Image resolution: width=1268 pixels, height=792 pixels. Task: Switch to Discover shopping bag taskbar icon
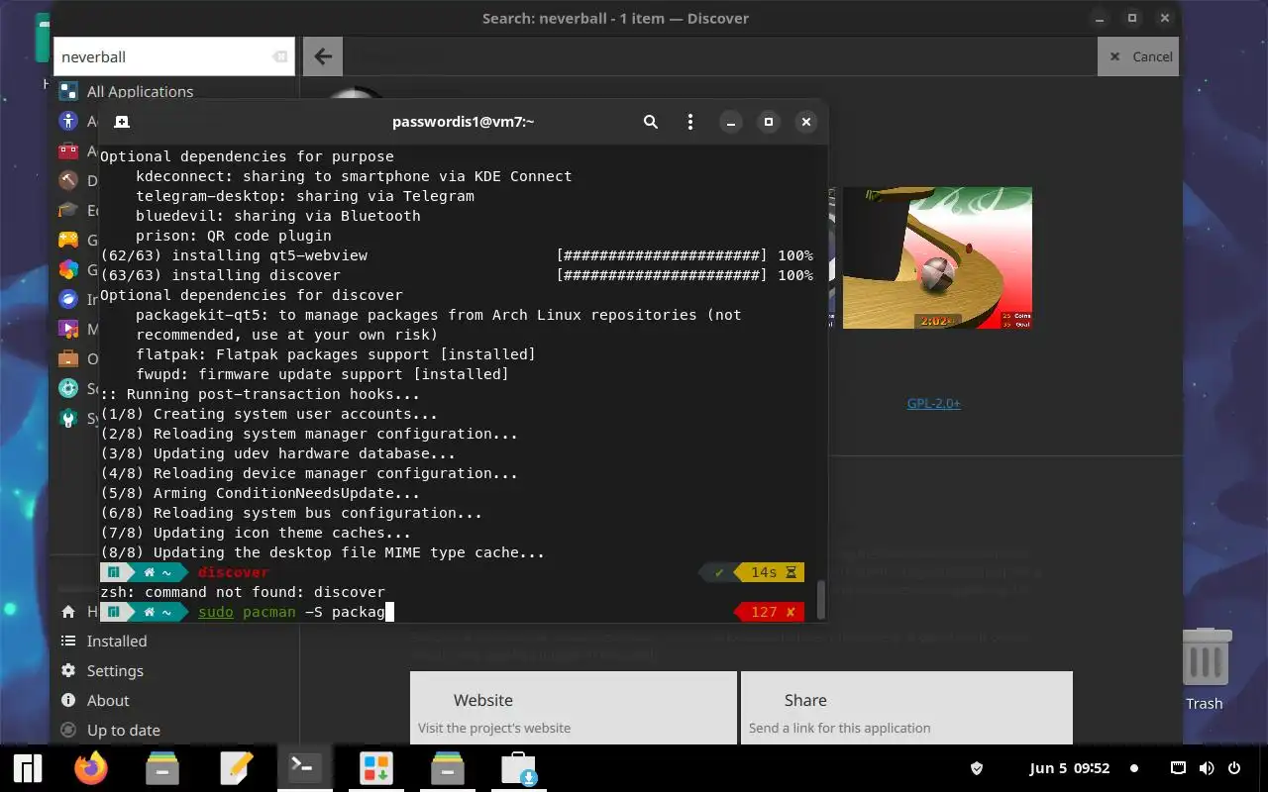518,768
